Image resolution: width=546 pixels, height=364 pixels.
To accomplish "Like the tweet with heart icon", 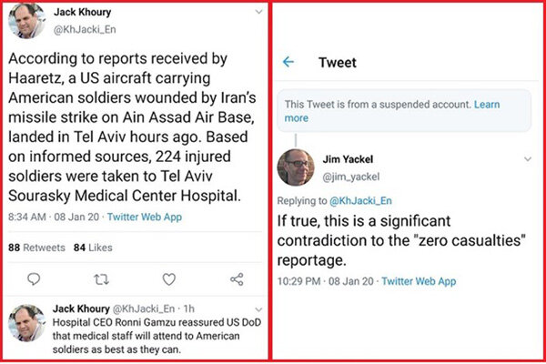I will [x=169, y=279].
